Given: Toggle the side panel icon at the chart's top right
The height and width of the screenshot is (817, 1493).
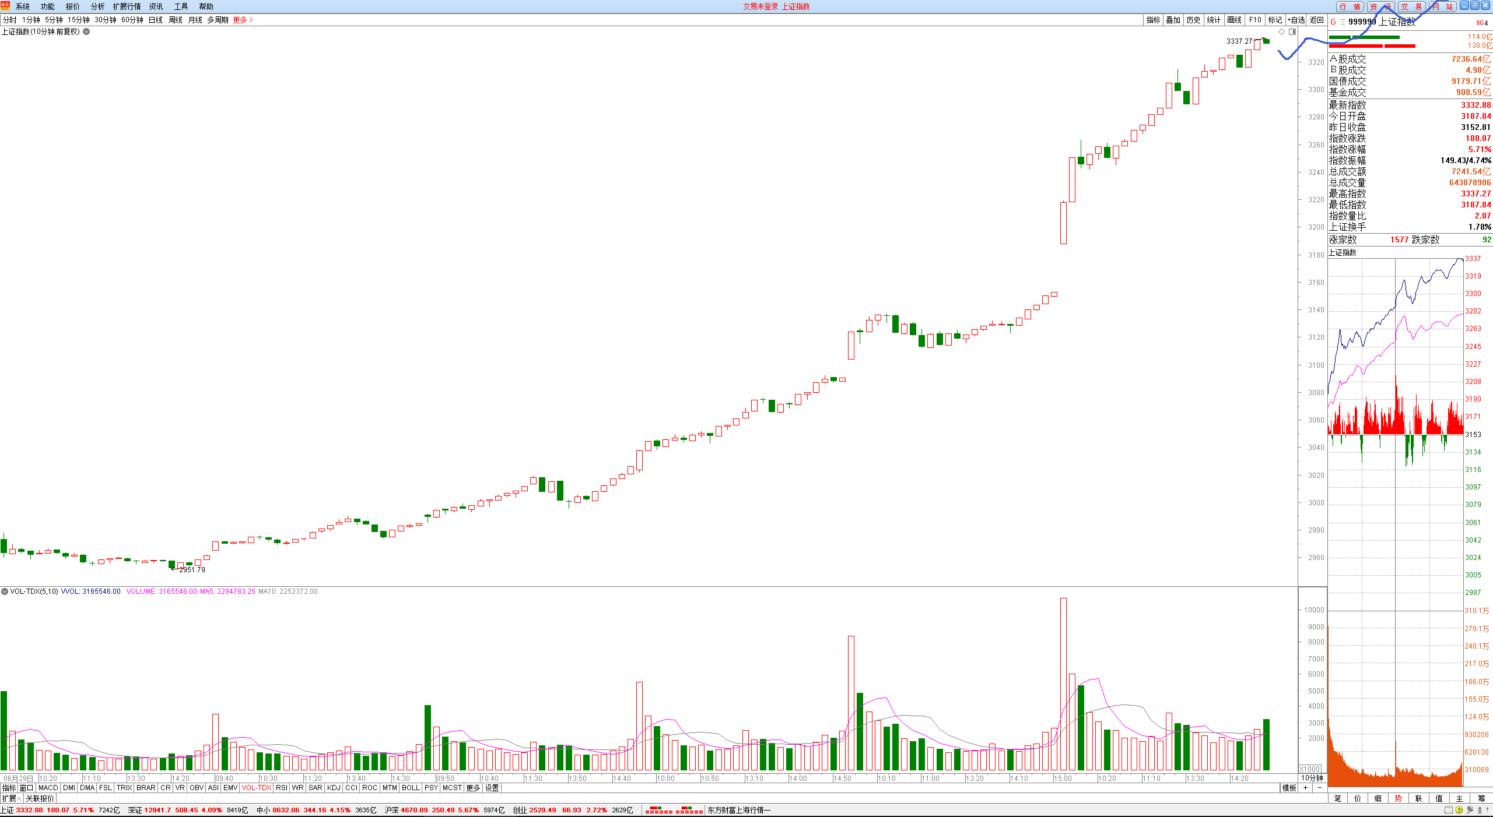Looking at the screenshot, I should tap(1292, 32).
